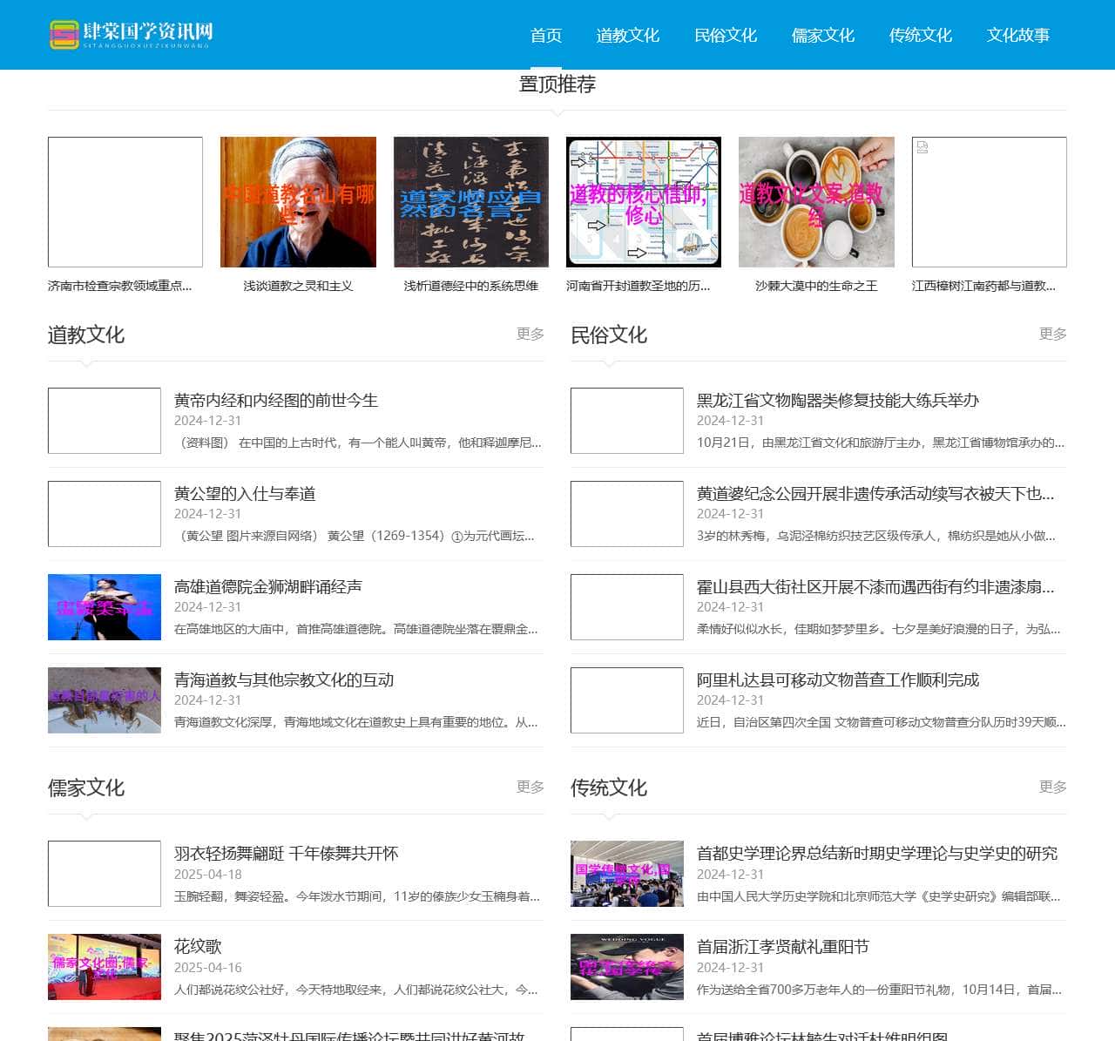
Task: Select 民俗文化 in the navigation bar
Action: pos(725,36)
